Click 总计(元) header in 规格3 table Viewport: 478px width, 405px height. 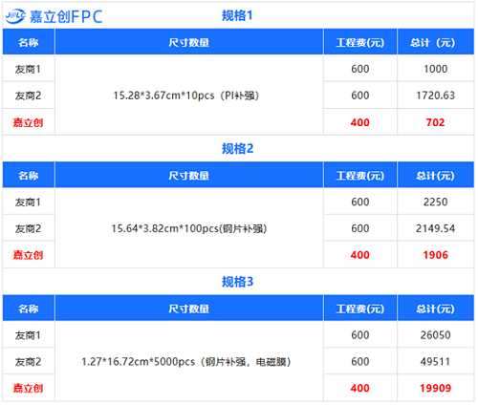[435, 309]
